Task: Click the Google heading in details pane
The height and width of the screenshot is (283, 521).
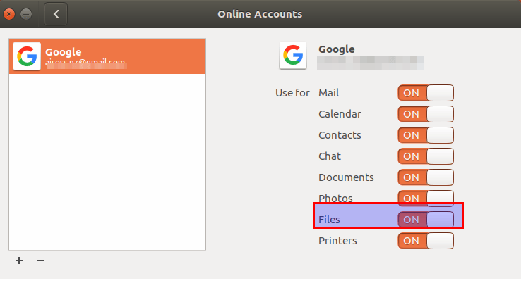Action: click(x=337, y=49)
